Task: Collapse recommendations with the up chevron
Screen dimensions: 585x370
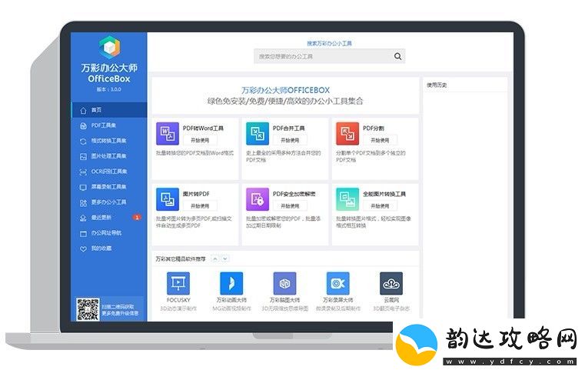Action: coord(215,258)
